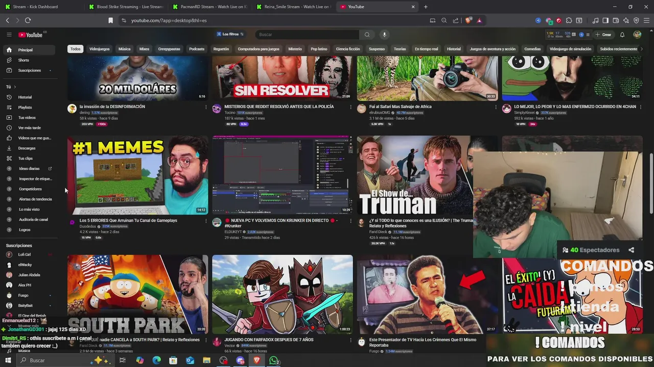Screen dimensions: 654x367
Task: Open browser main menu icon
Action: click(x=646, y=20)
